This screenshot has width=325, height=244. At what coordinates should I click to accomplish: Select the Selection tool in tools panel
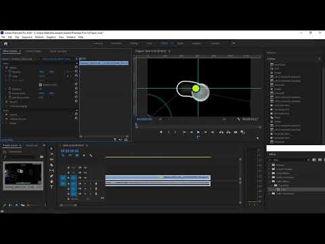tap(51, 148)
